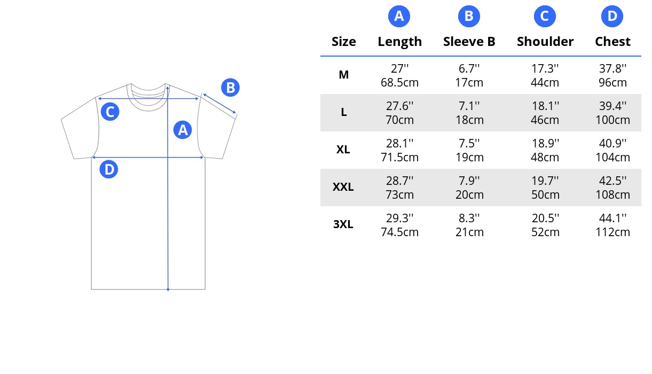Select the XL size row label
This screenshot has height=374, width=652.
coord(343,150)
